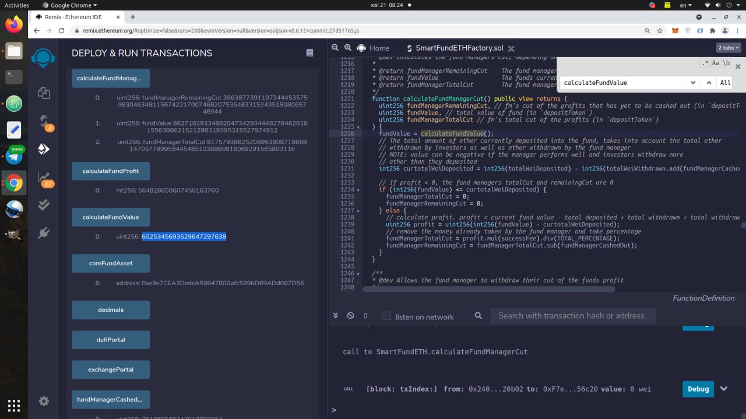Clear the terminal console icon
This screenshot has height=419, width=746.
pyautogui.click(x=350, y=315)
